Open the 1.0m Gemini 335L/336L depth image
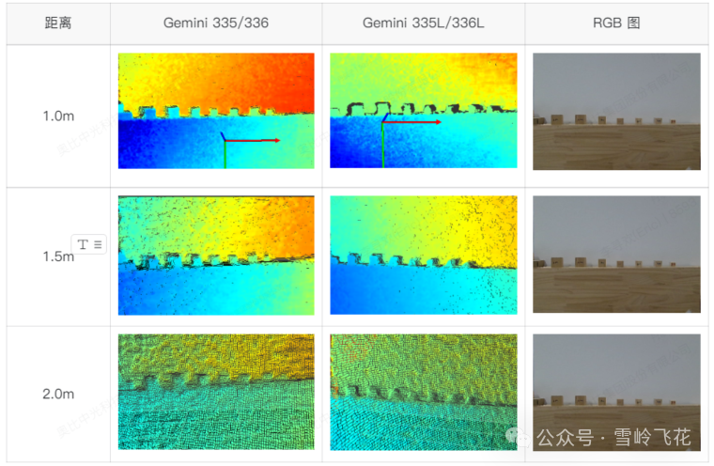Image resolution: width=714 pixels, height=466 pixels. point(423,111)
